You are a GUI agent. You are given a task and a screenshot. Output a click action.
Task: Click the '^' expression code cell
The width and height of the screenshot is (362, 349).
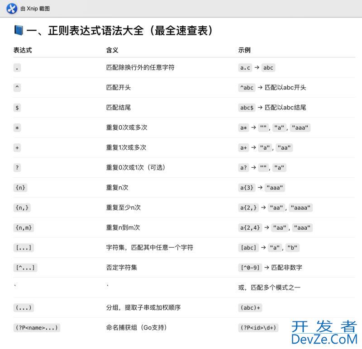click(x=17, y=88)
